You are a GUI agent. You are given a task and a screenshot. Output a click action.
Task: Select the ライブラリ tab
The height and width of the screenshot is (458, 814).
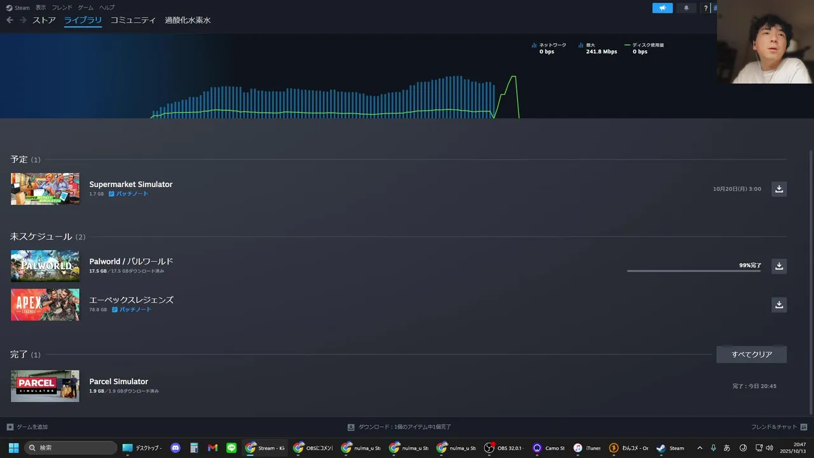tap(83, 20)
